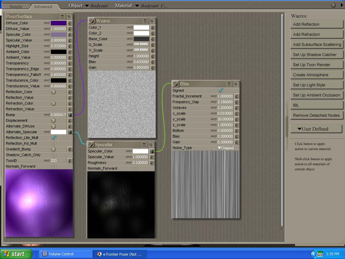Open the Noise_Type dropdown set to Original
The height and width of the screenshot is (259, 345).
(x=225, y=148)
